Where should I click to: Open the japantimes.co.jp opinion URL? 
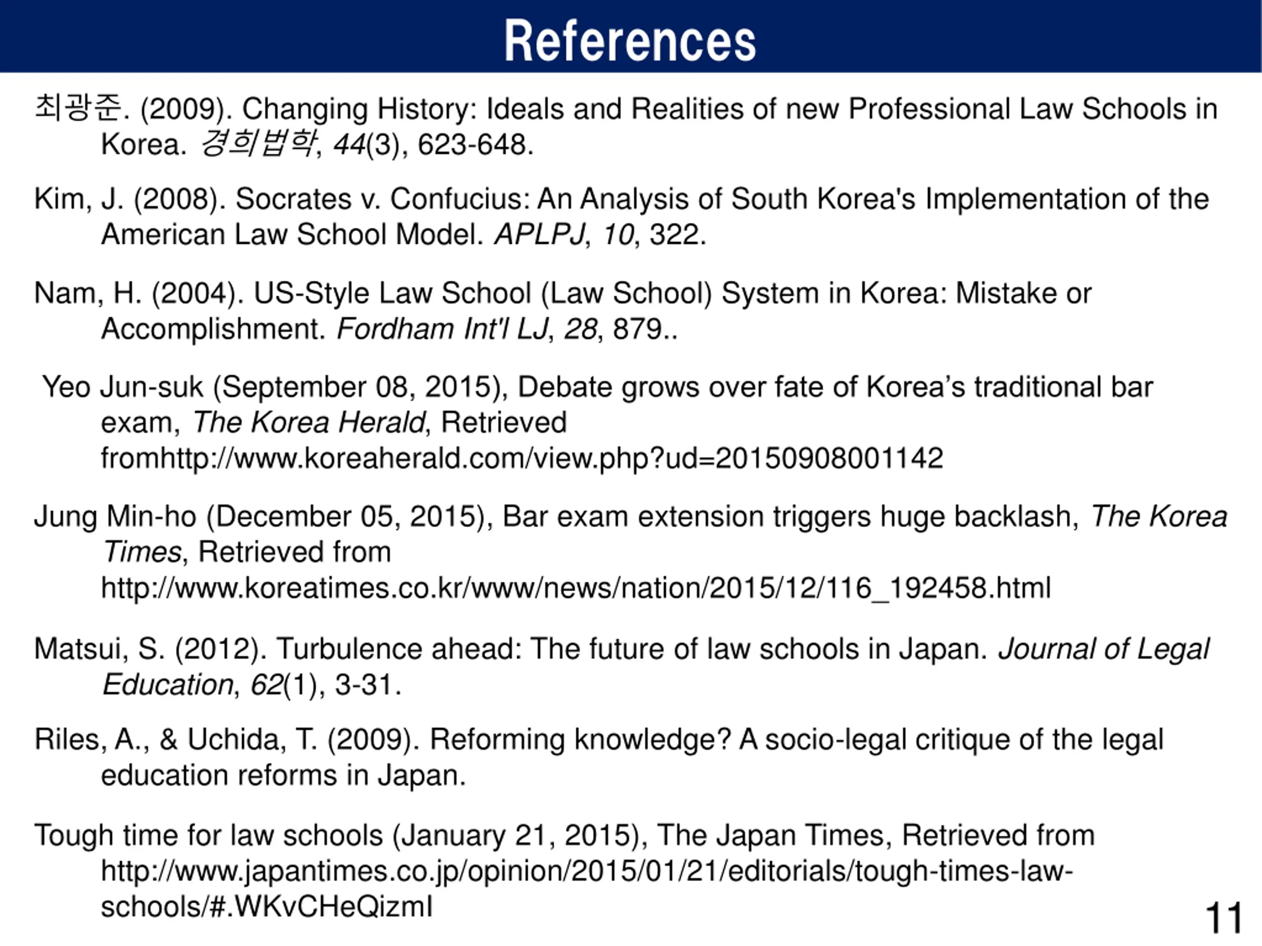587,889
